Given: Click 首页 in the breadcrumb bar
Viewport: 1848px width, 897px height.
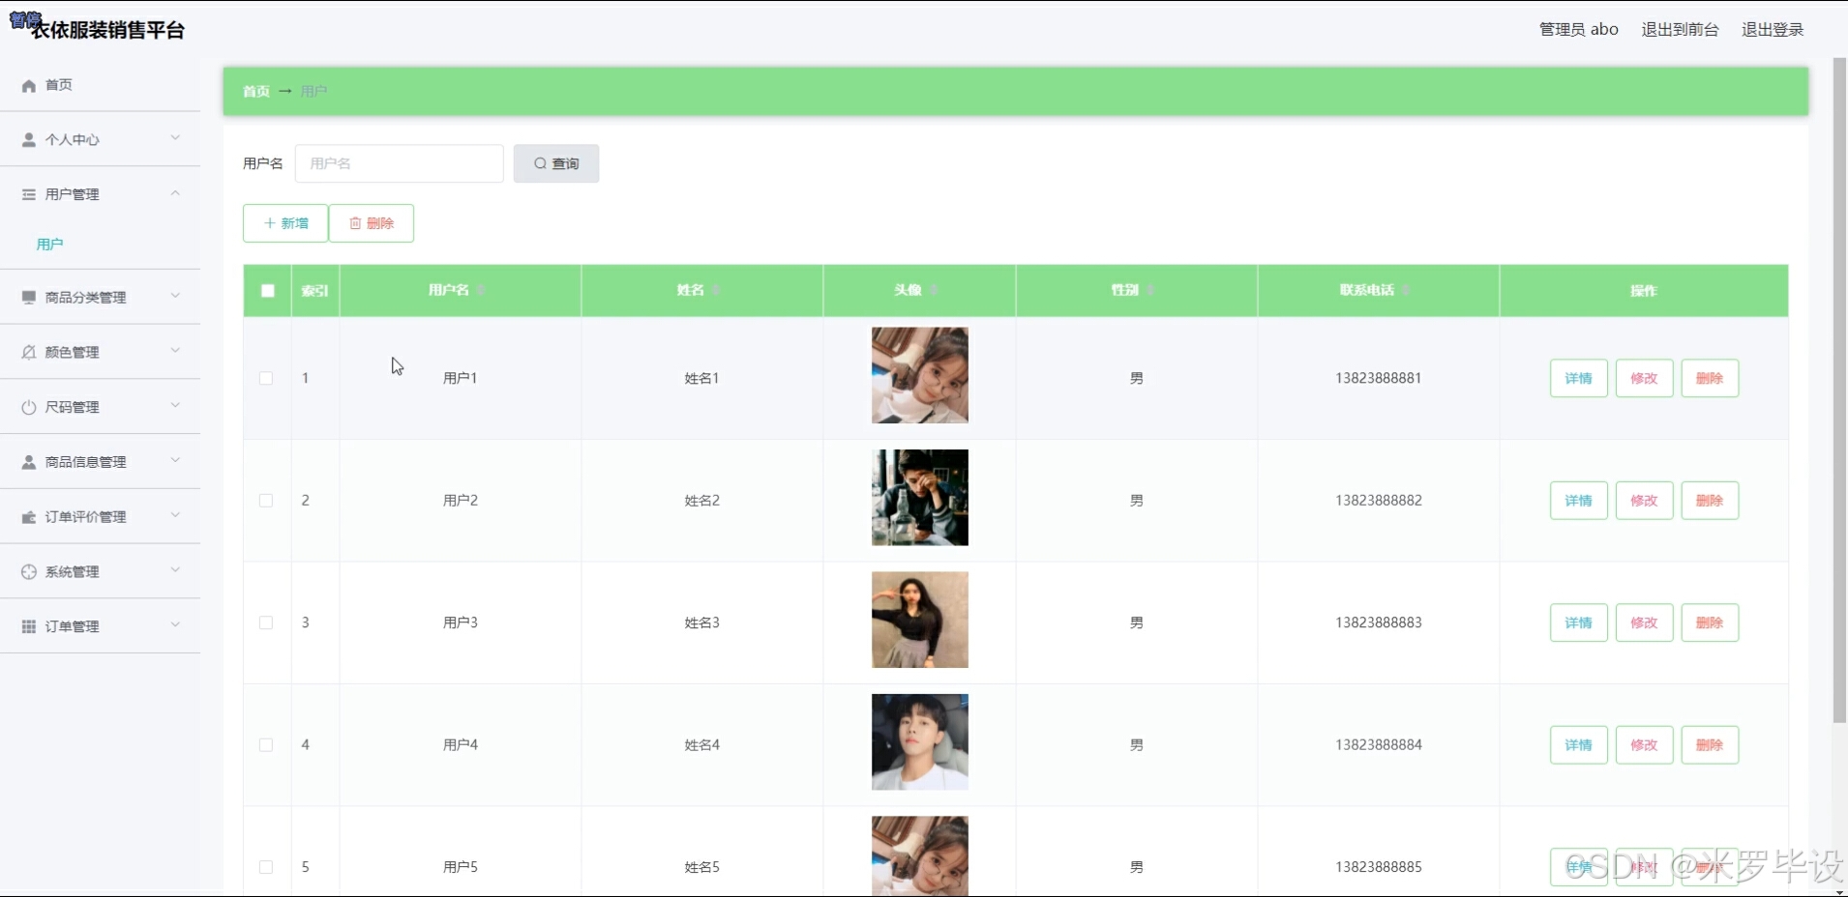Looking at the screenshot, I should point(256,91).
